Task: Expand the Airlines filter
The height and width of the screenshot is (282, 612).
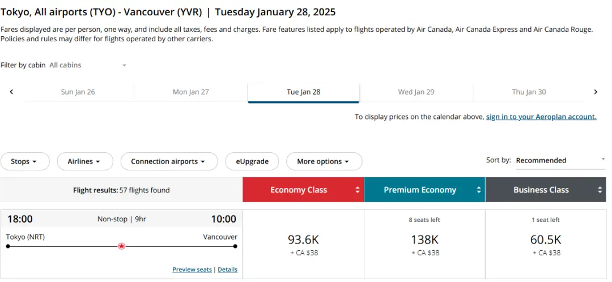Action: (x=84, y=161)
